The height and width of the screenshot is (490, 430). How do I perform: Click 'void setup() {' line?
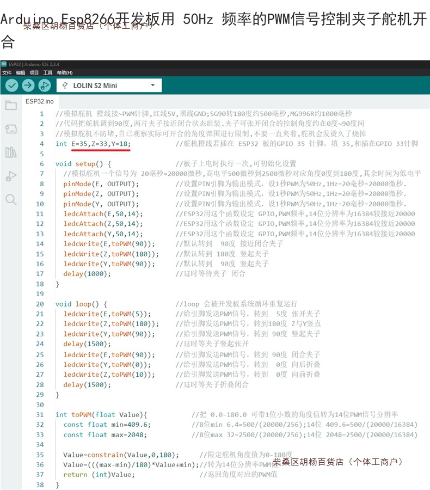(83, 164)
